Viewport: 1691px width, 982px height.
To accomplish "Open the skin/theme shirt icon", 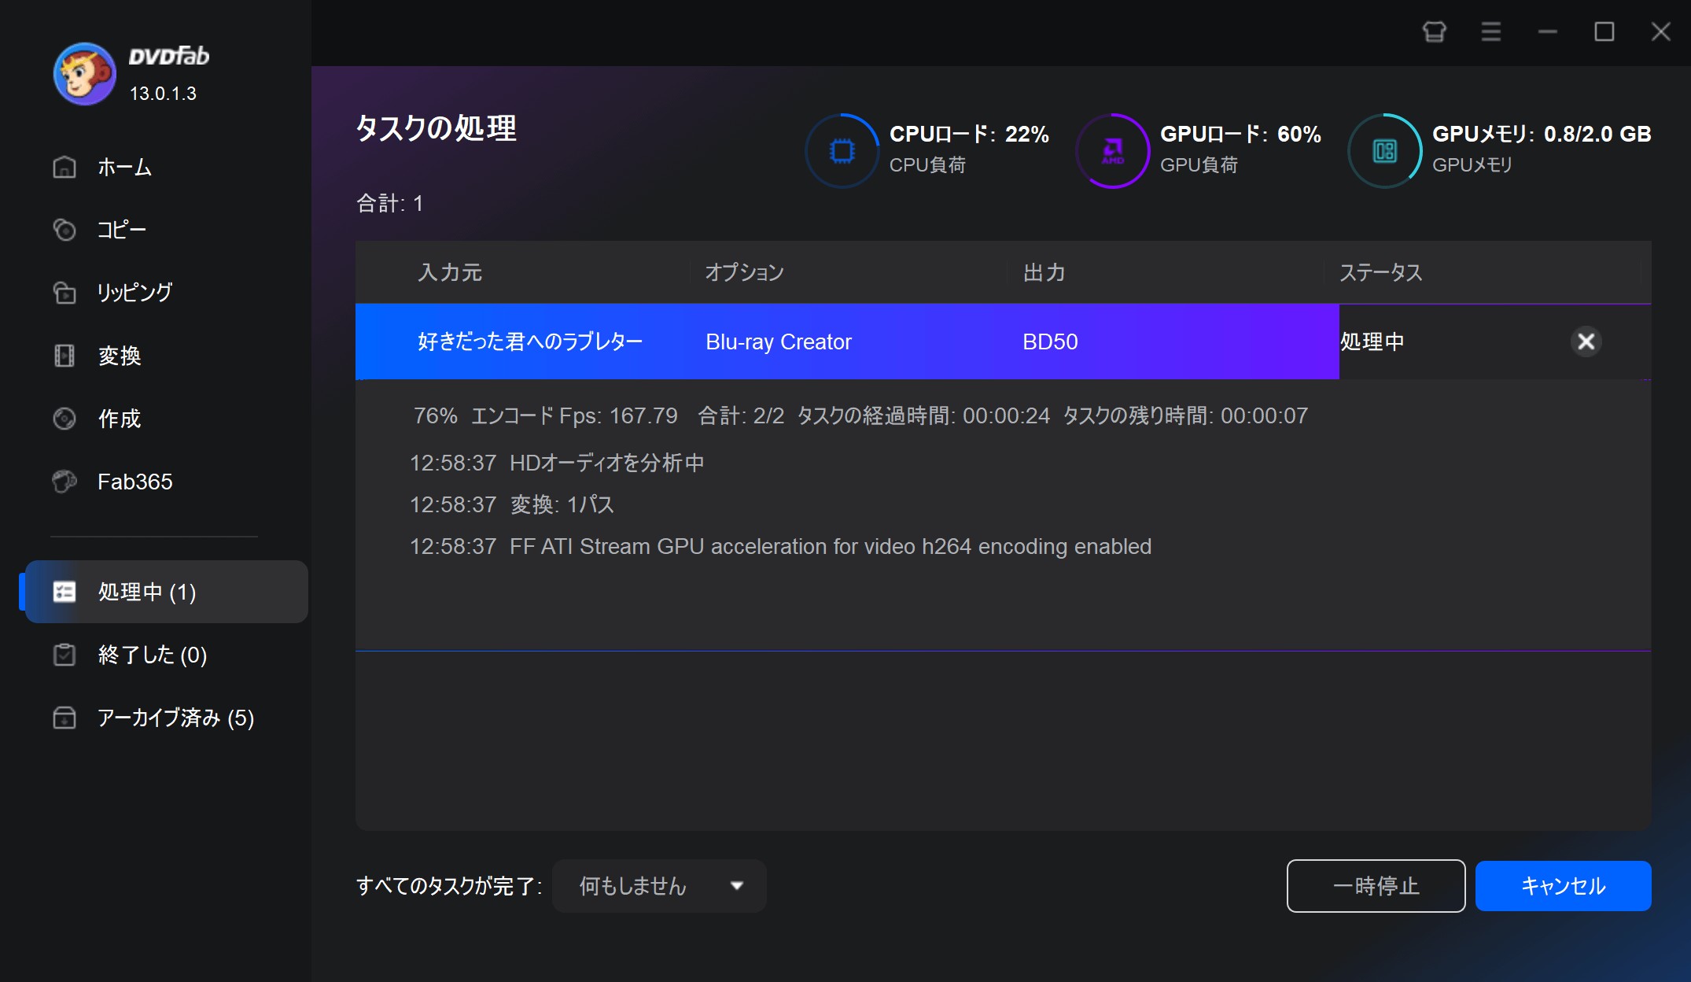I will point(1434,32).
